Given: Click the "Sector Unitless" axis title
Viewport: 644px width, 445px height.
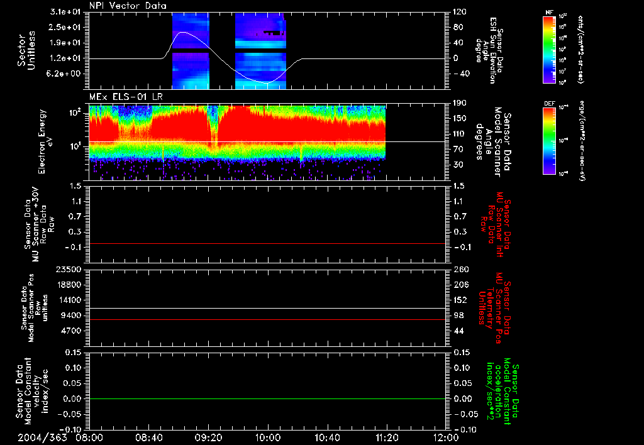Looking at the screenshot, I should coord(26,50).
